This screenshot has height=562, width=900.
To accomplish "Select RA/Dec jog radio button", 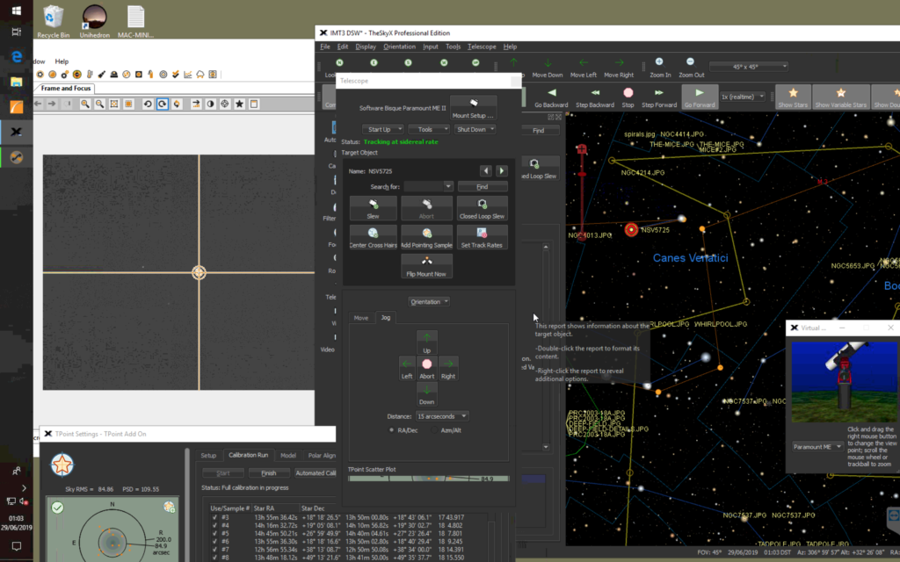I will (391, 430).
